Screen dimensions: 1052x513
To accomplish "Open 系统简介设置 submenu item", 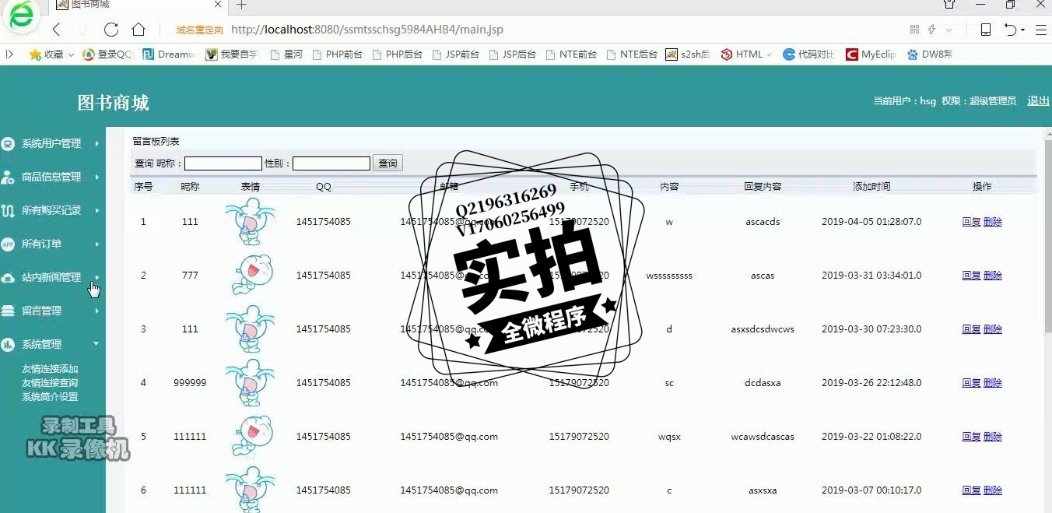I will 50,397.
